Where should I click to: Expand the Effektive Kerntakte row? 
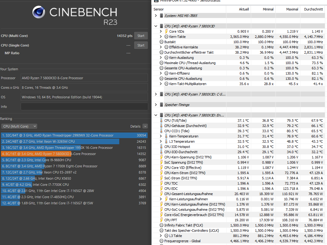tap(161, 47)
